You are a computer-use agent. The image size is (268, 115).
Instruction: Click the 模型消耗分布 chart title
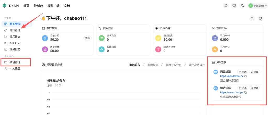56,81
